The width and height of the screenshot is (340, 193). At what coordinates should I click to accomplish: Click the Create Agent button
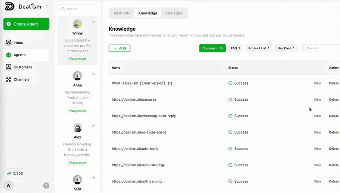pyautogui.click(x=26, y=24)
